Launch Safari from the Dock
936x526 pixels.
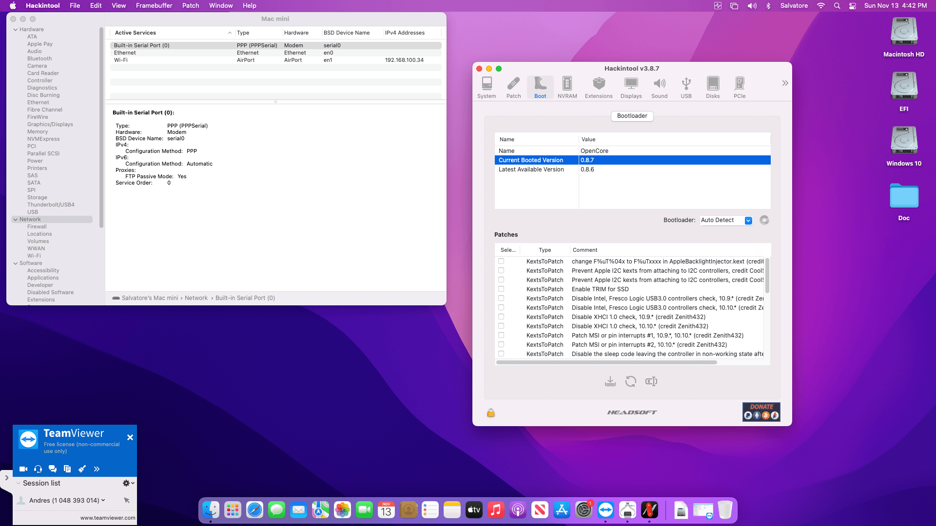(254, 510)
